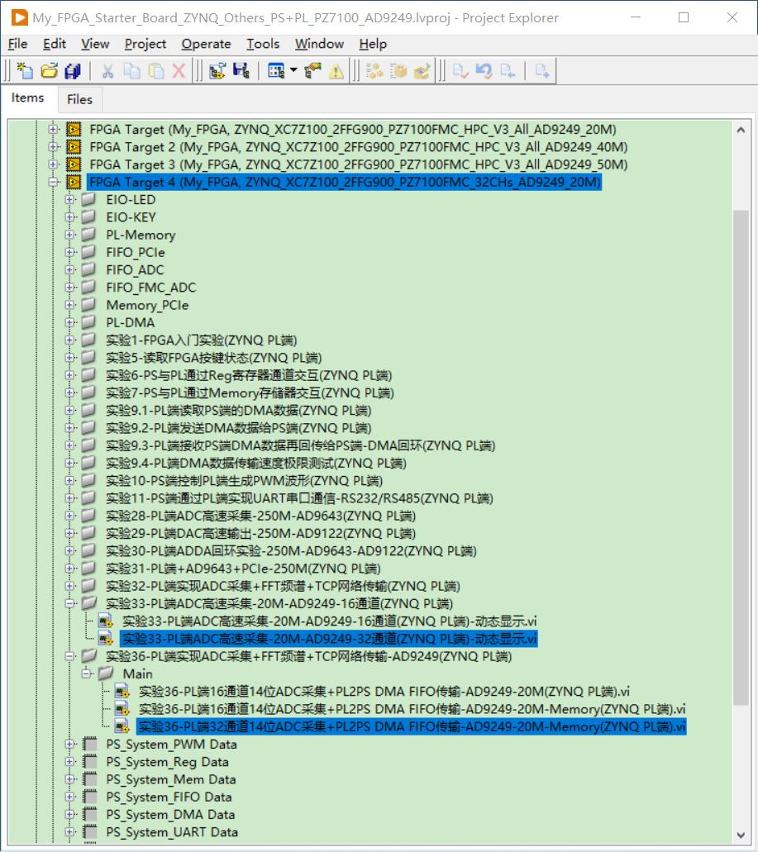The width and height of the screenshot is (758, 852).
Task: Expand the PL-DMA folder
Action: pyautogui.click(x=69, y=322)
